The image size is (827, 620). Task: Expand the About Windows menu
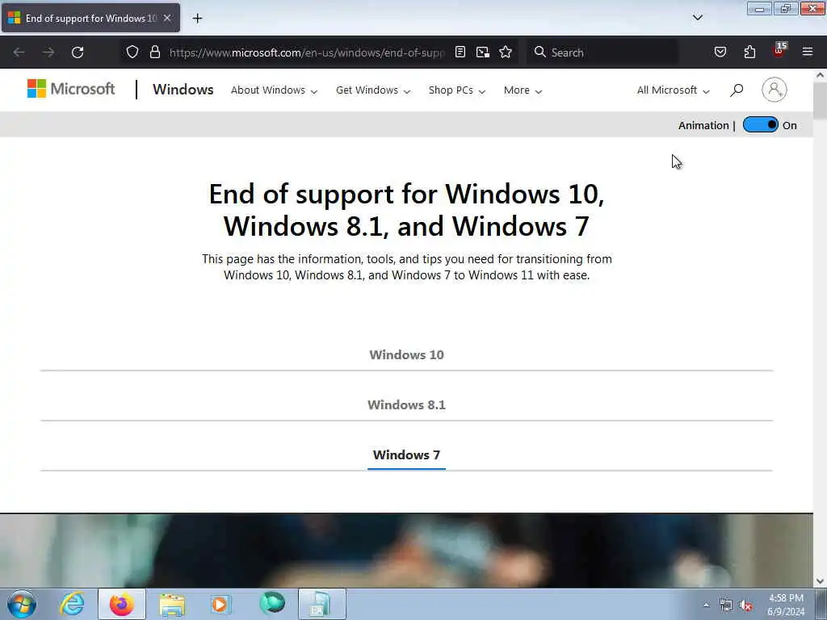[275, 90]
